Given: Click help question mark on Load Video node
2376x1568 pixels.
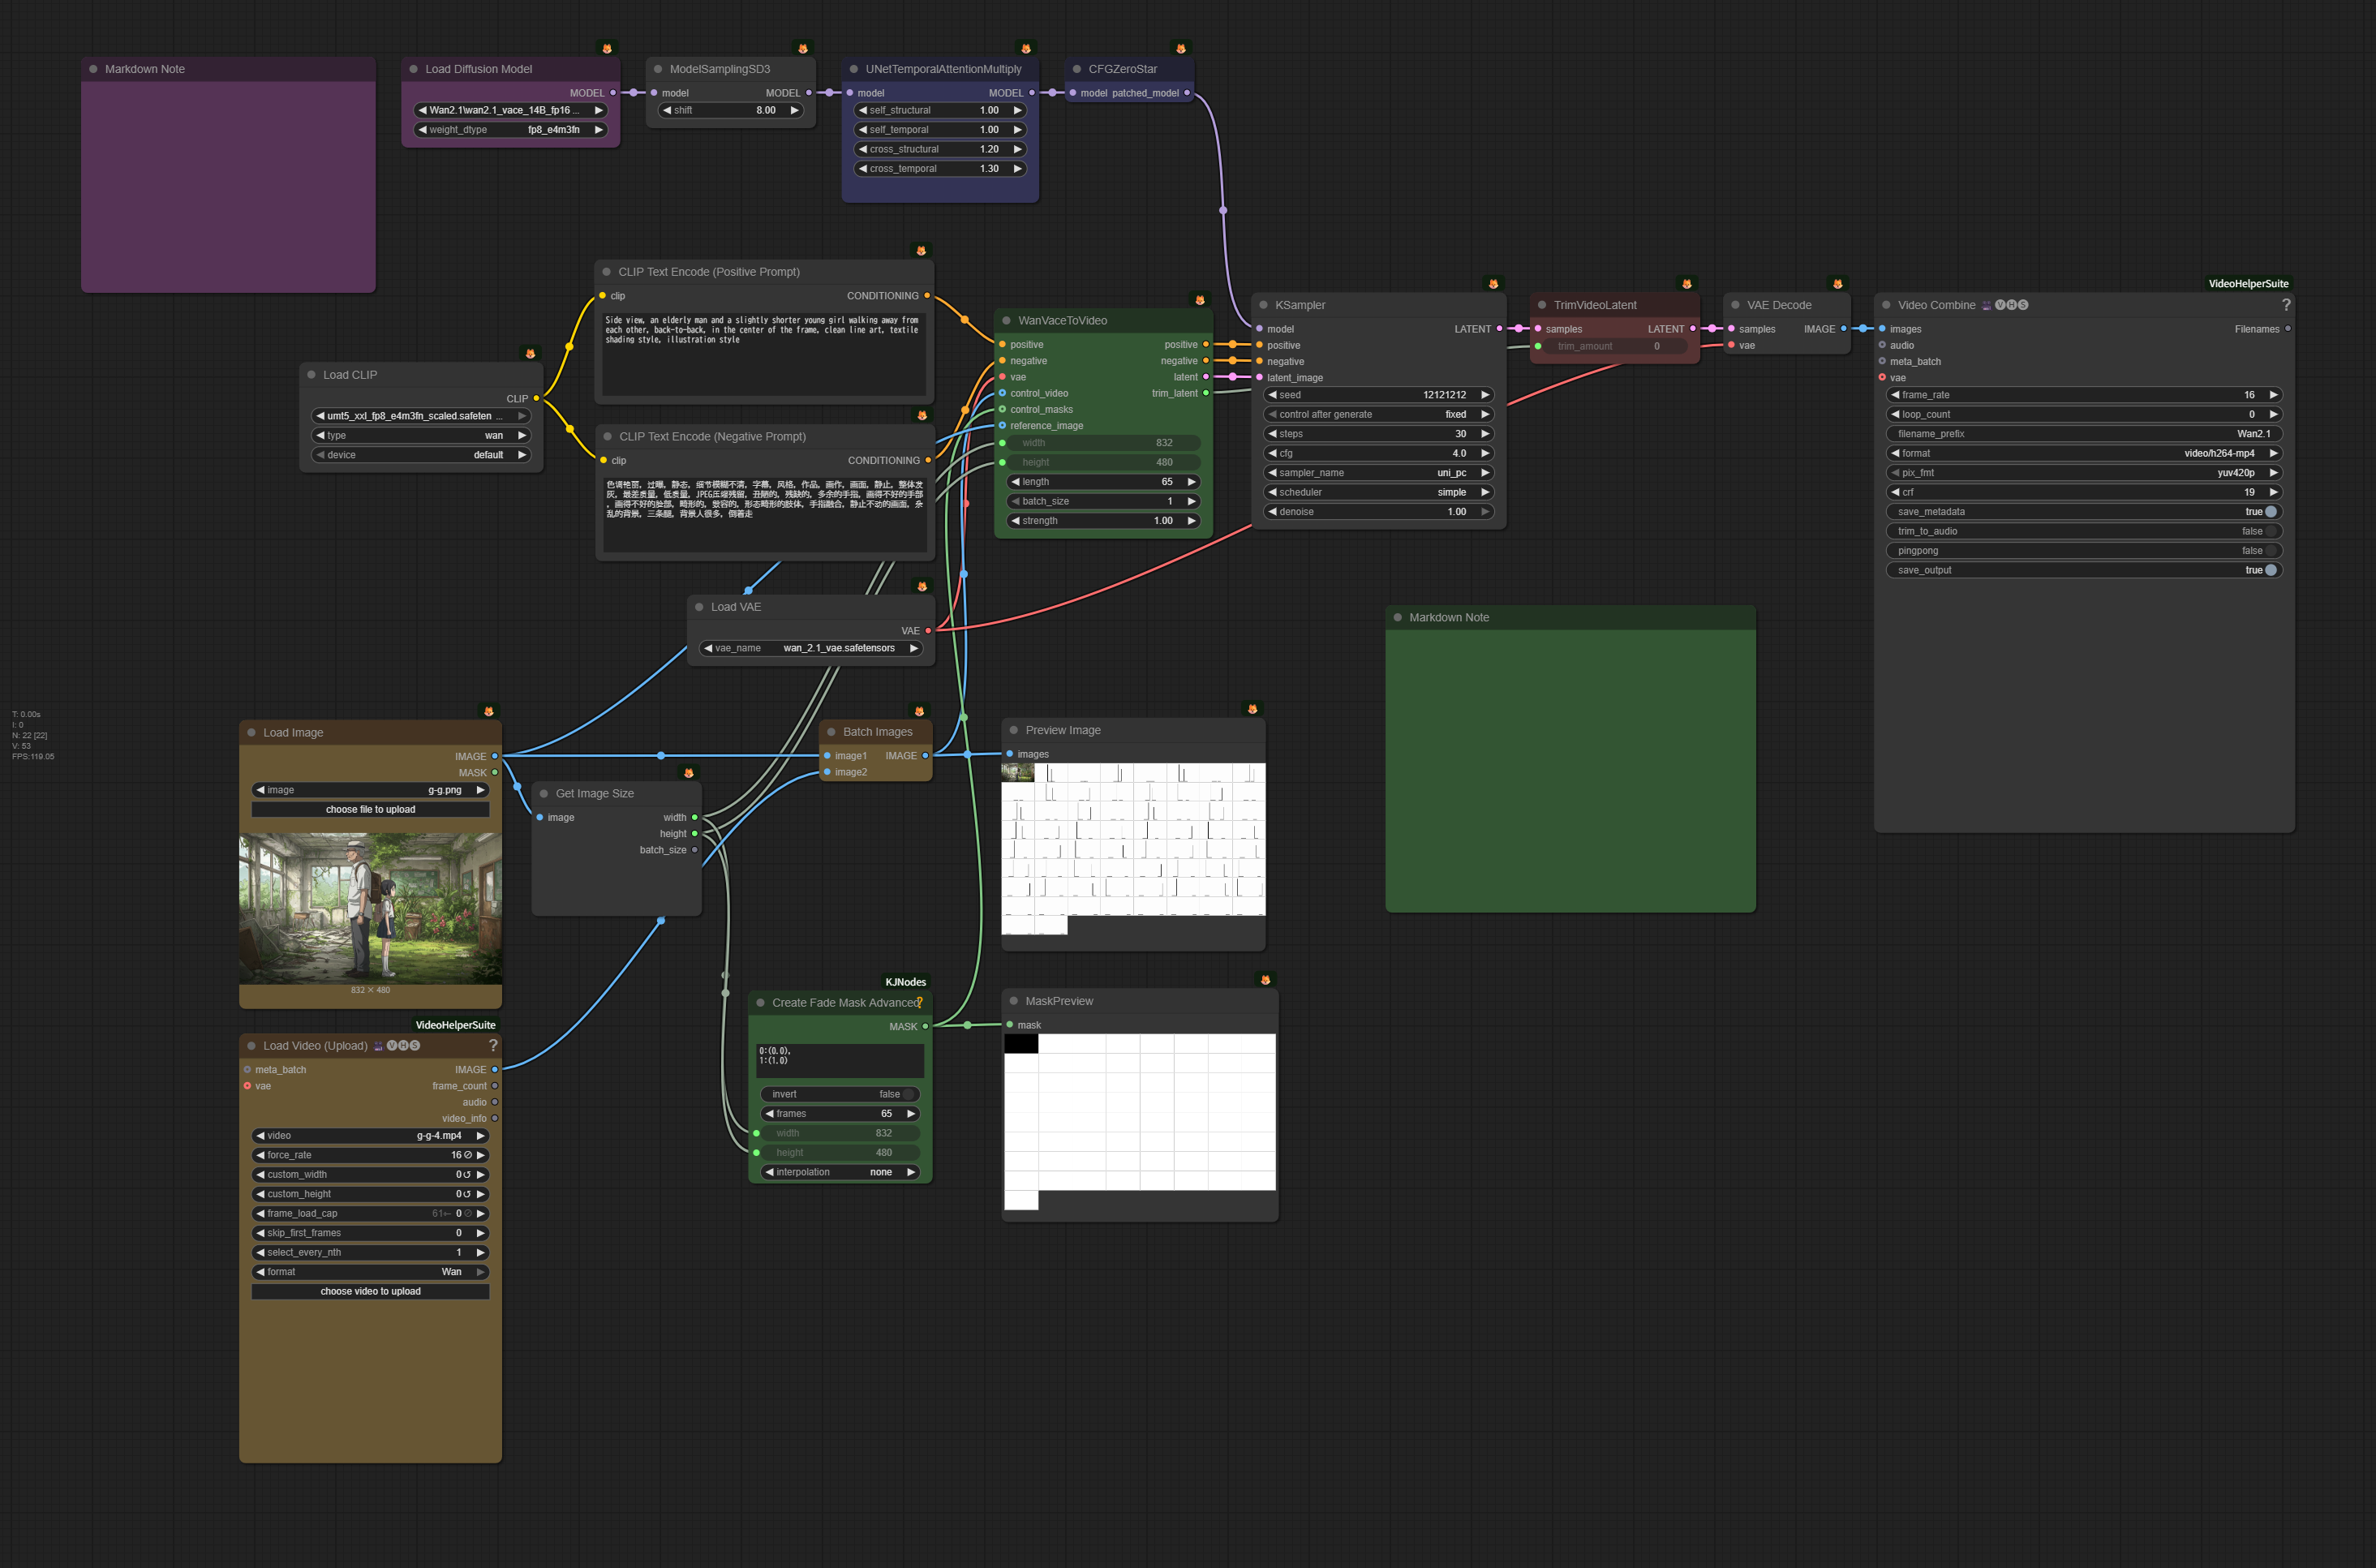Looking at the screenshot, I should (493, 1045).
